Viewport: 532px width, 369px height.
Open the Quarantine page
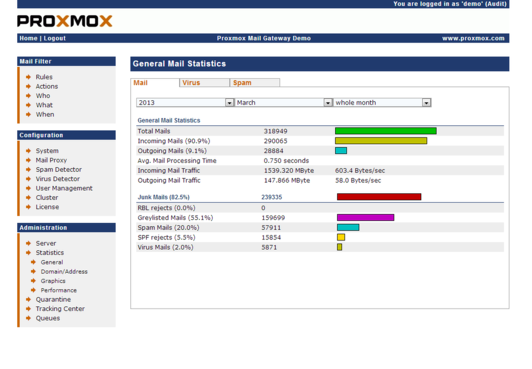point(53,300)
